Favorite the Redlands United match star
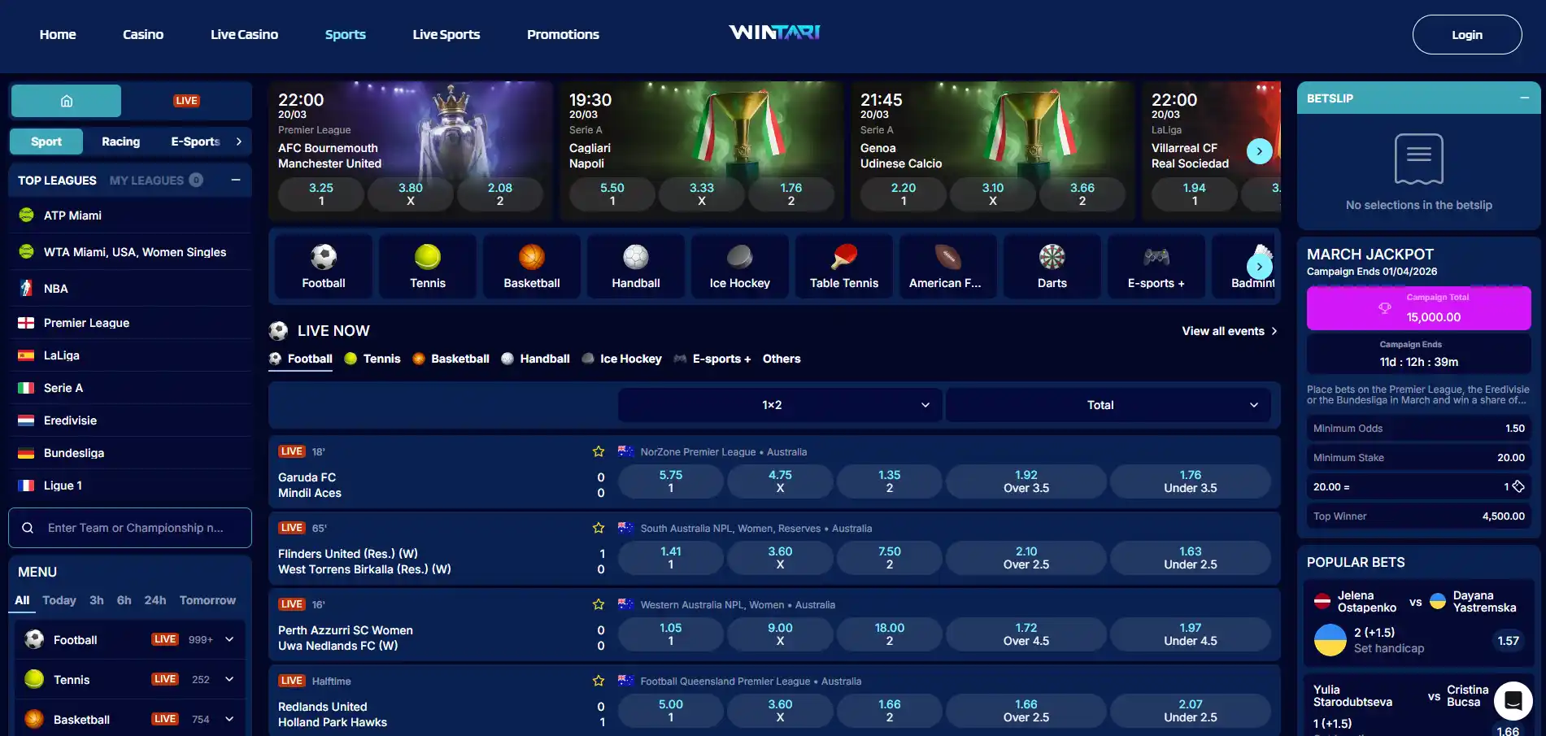The width and height of the screenshot is (1546, 736). (x=599, y=681)
